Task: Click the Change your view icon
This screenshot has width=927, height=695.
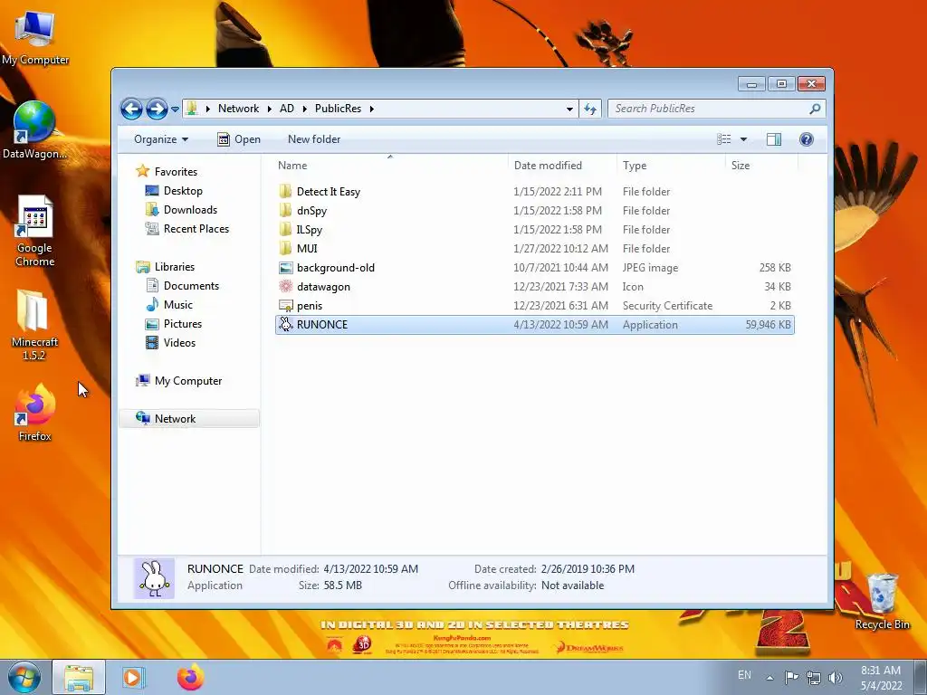Action: (723, 139)
